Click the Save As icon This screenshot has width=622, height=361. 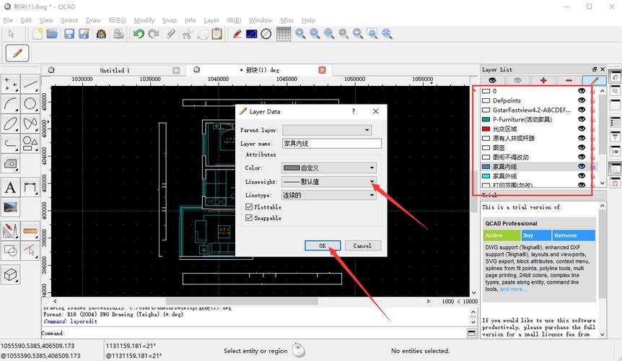[x=84, y=34]
